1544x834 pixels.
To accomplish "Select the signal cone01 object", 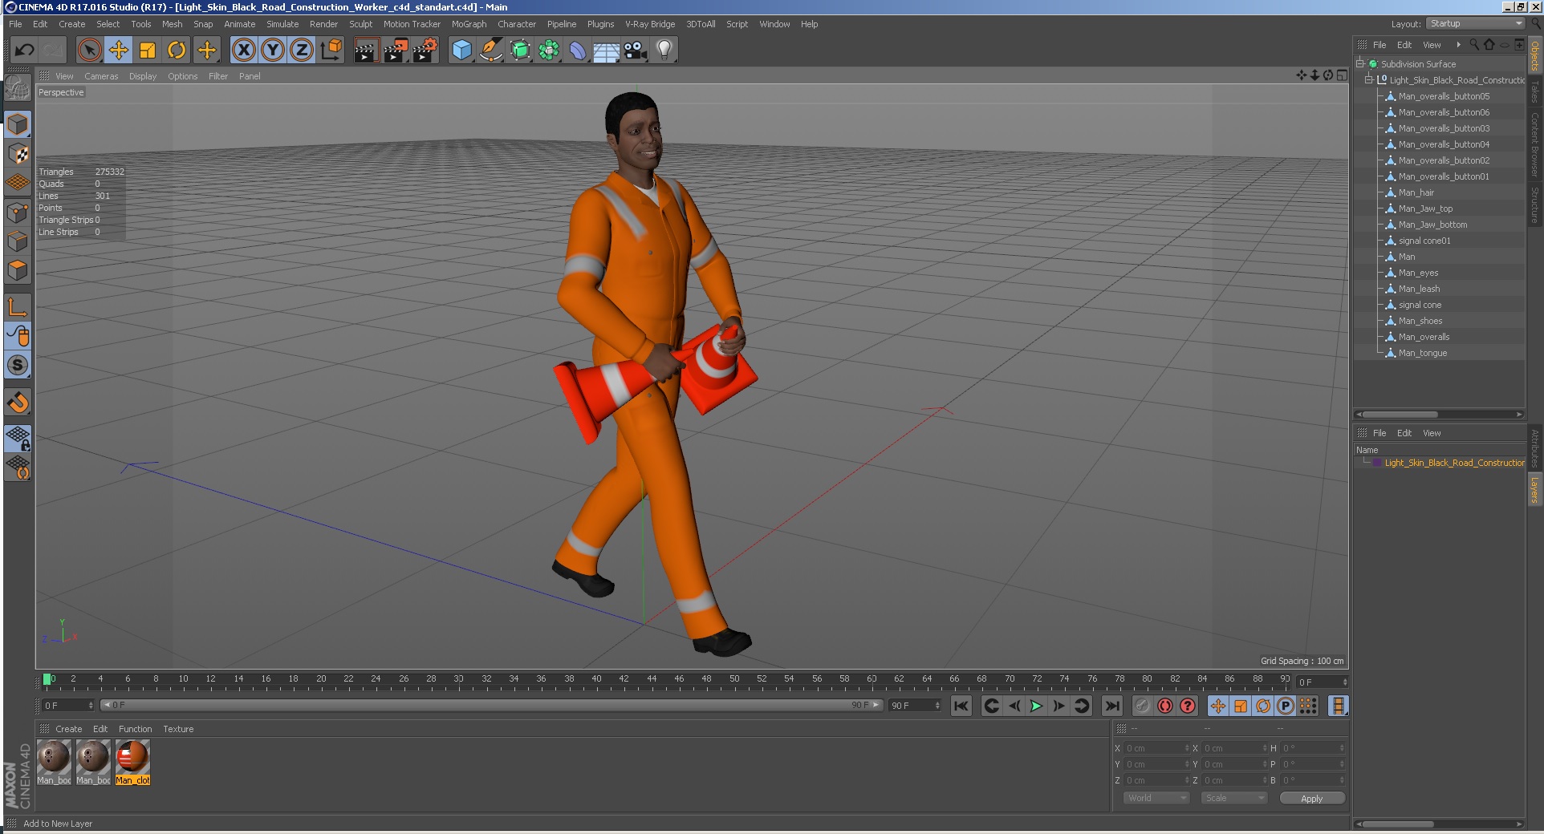I will pyautogui.click(x=1424, y=241).
